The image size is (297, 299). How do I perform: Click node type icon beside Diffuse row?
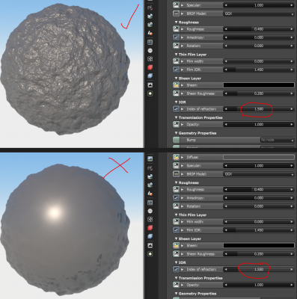pos(176,157)
